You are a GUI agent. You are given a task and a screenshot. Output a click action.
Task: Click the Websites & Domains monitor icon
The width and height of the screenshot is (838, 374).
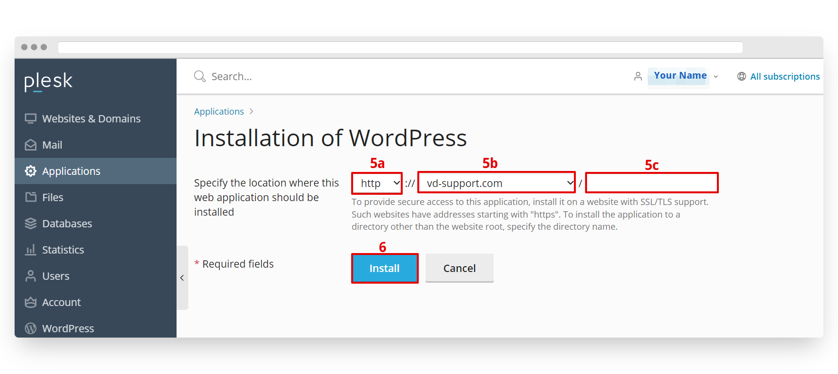(31, 119)
